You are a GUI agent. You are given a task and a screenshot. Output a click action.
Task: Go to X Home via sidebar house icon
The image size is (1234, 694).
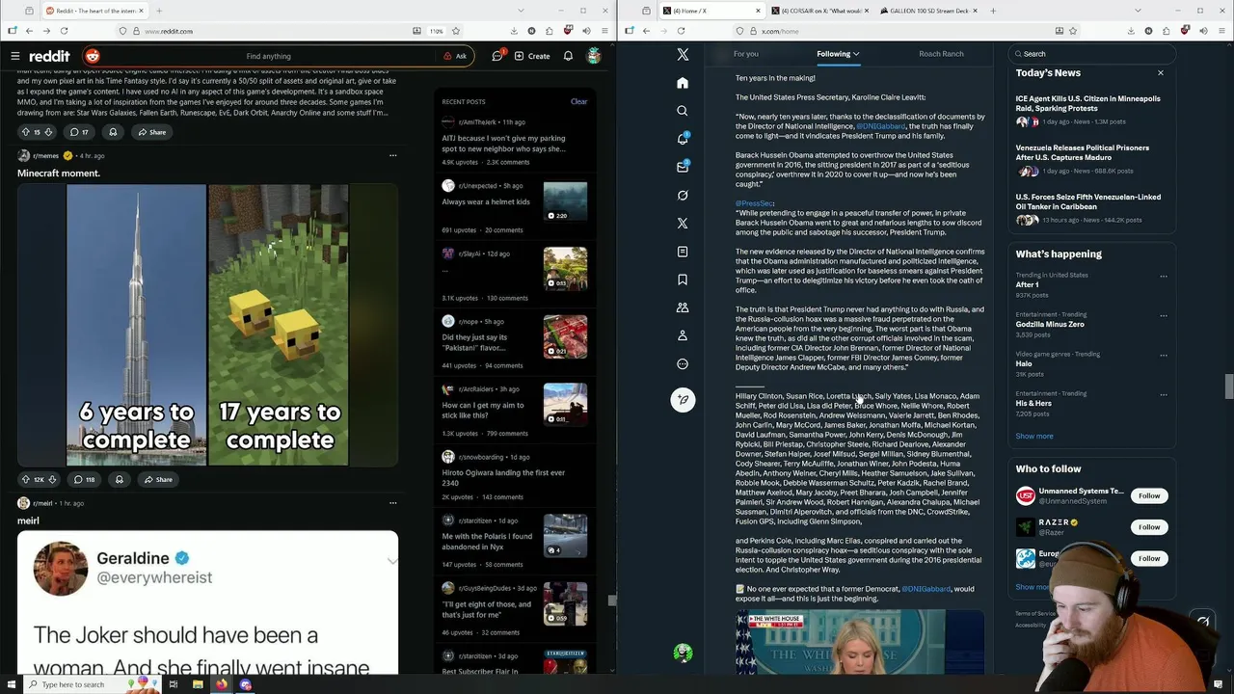[683, 83]
